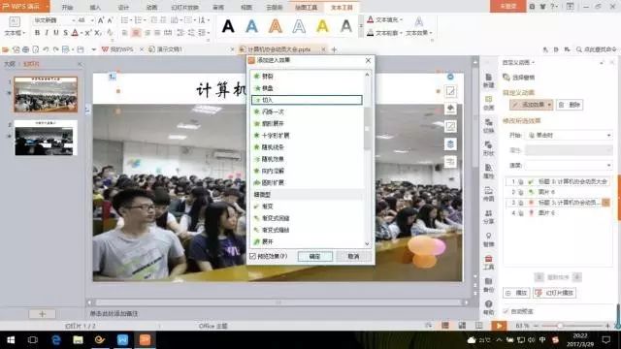This screenshot has height=349, width=621.
Task: Open the 帮助 side panel icon
Action: (x=488, y=307)
